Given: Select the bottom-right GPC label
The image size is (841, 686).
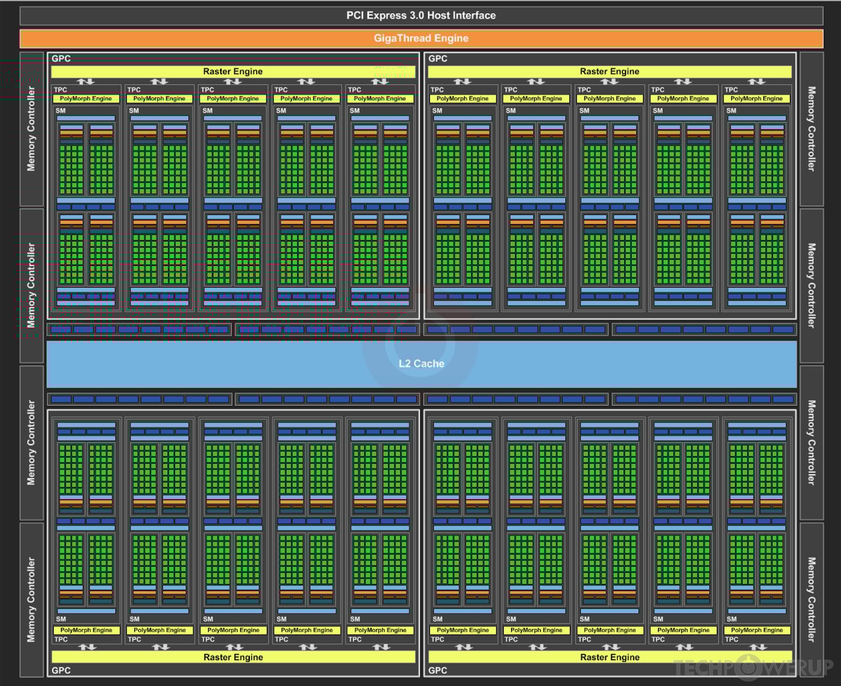Looking at the screenshot, I should pos(437,671).
